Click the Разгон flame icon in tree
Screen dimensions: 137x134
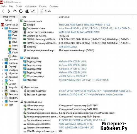10,46
